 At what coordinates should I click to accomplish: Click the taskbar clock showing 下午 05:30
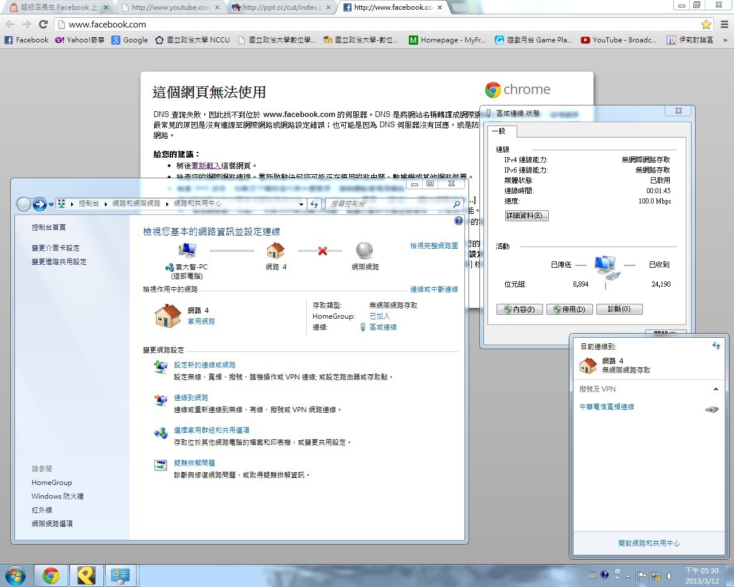click(x=702, y=576)
